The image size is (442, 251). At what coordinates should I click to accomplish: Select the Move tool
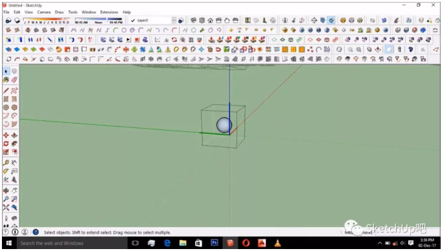pos(6,135)
